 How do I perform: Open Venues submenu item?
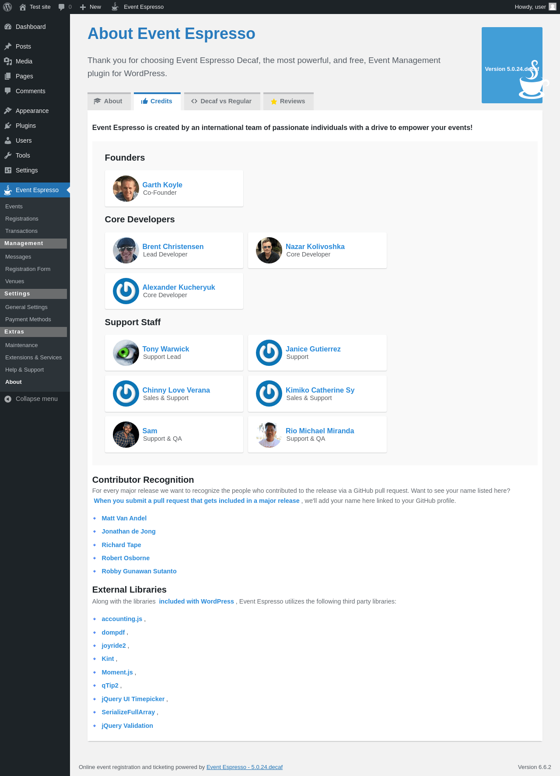15,281
